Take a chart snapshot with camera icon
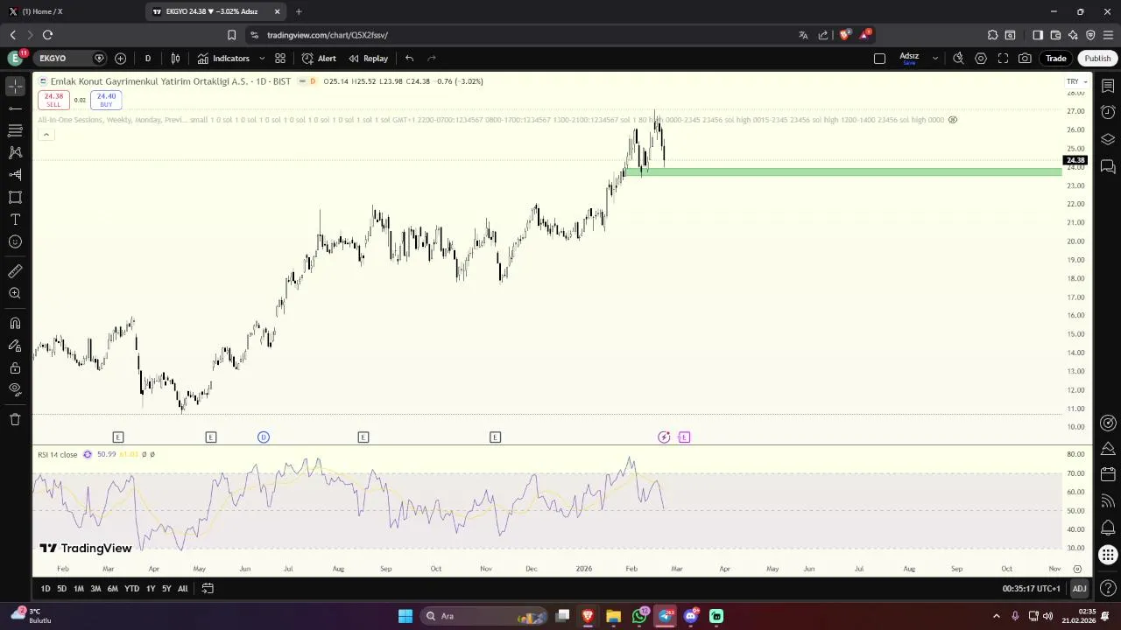The height and width of the screenshot is (630, 1121). 1025,59
